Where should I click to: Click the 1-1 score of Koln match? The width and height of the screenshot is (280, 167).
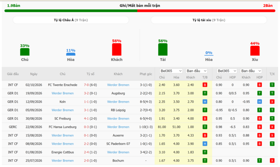87,102
